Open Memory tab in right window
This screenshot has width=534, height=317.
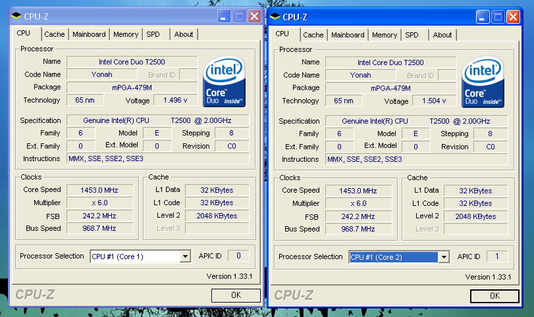[385, 35]
